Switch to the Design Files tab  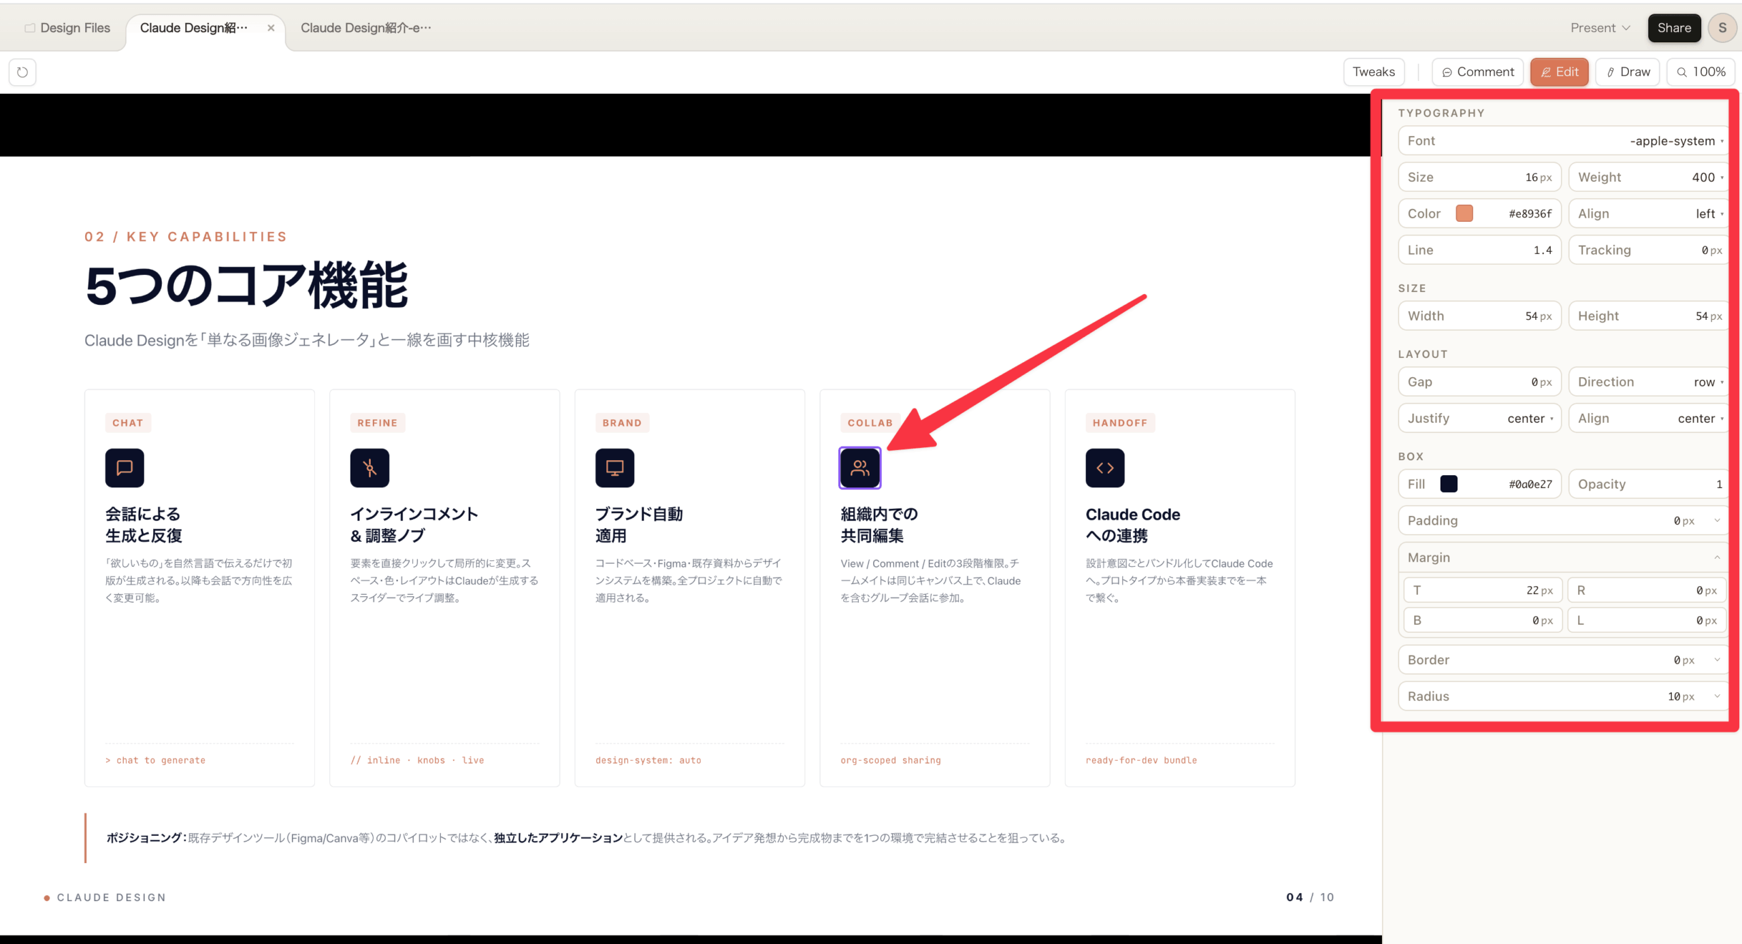click(x=67, y=28)
